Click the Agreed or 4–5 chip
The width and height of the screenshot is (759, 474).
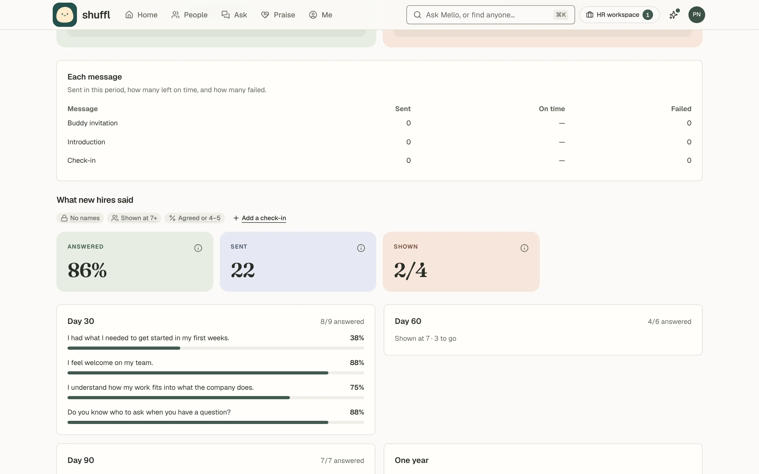[x=195, y=218]
